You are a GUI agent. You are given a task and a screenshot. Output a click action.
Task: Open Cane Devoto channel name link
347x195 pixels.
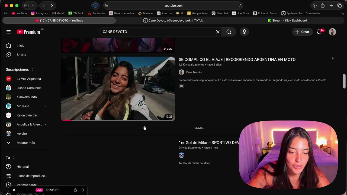tap(194, 72)
